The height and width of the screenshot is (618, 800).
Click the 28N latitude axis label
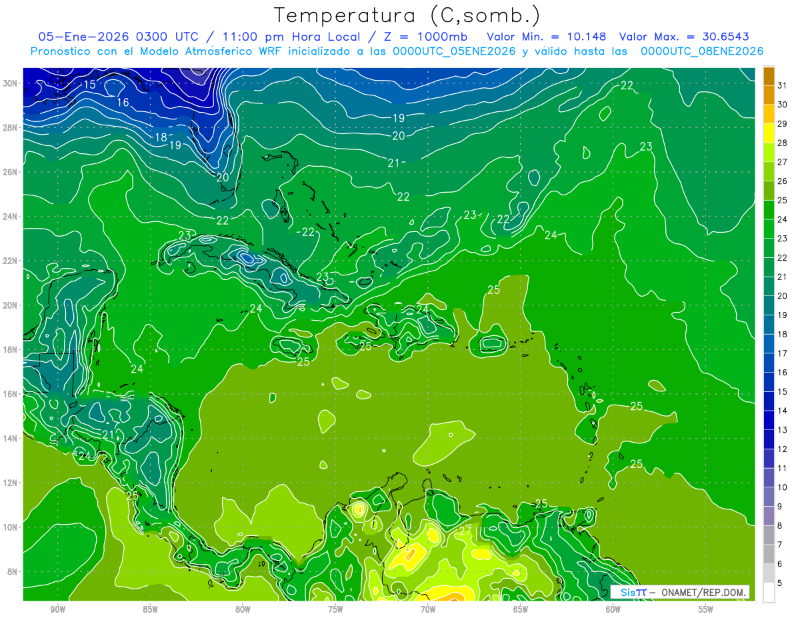[x=11, y=127]
